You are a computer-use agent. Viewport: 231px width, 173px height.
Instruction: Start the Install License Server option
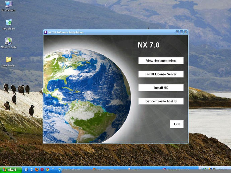coord(161,74)
